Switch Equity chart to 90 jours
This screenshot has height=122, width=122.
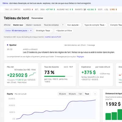72,94
